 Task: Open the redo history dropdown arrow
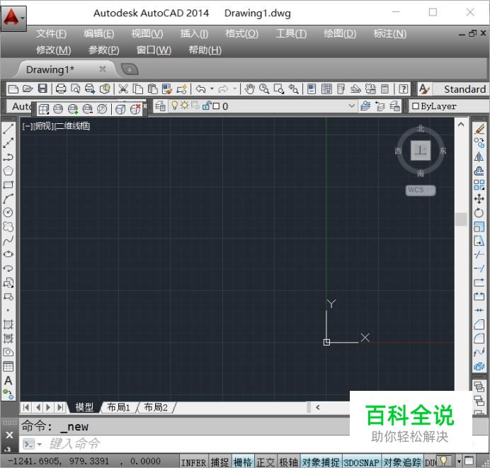pyautogui.click(x=234, y=89)
